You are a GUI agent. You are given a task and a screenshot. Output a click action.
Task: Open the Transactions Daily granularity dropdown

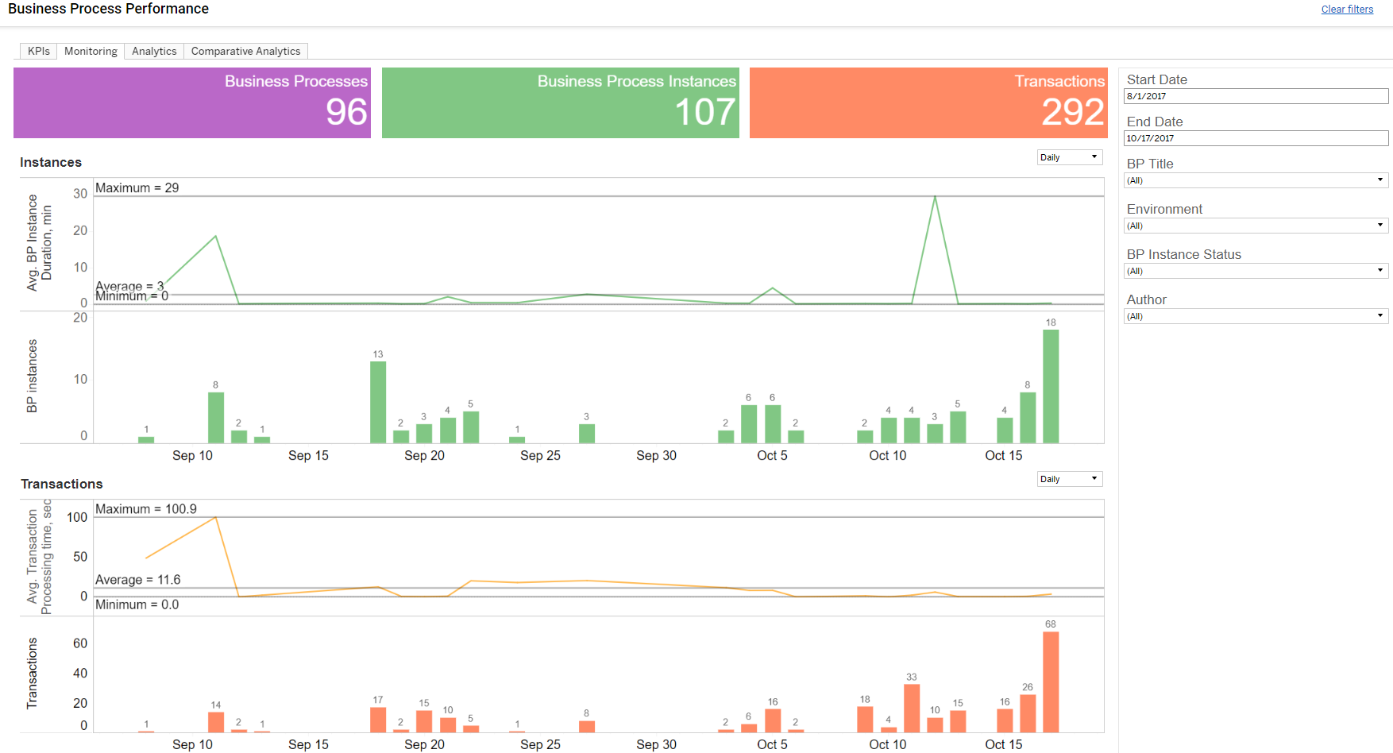coord(1069,479)
